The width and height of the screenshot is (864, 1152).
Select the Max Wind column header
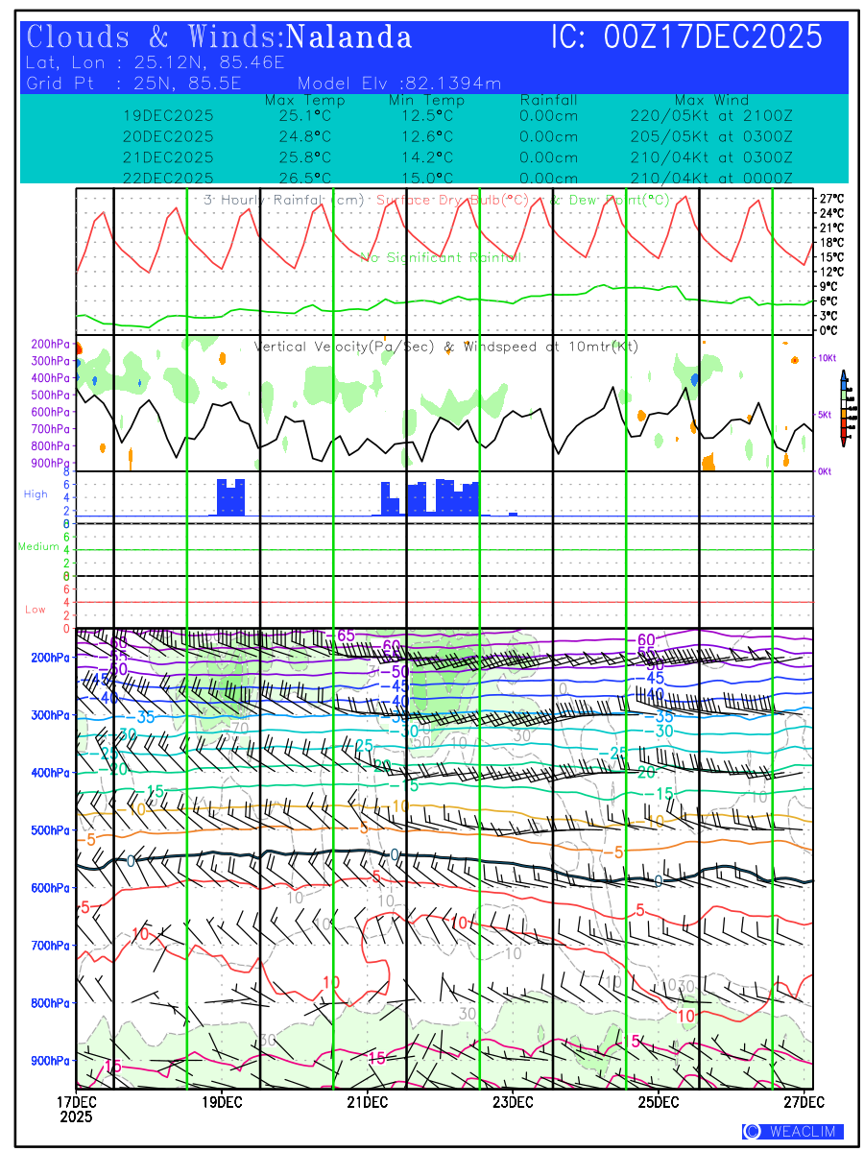711,100
